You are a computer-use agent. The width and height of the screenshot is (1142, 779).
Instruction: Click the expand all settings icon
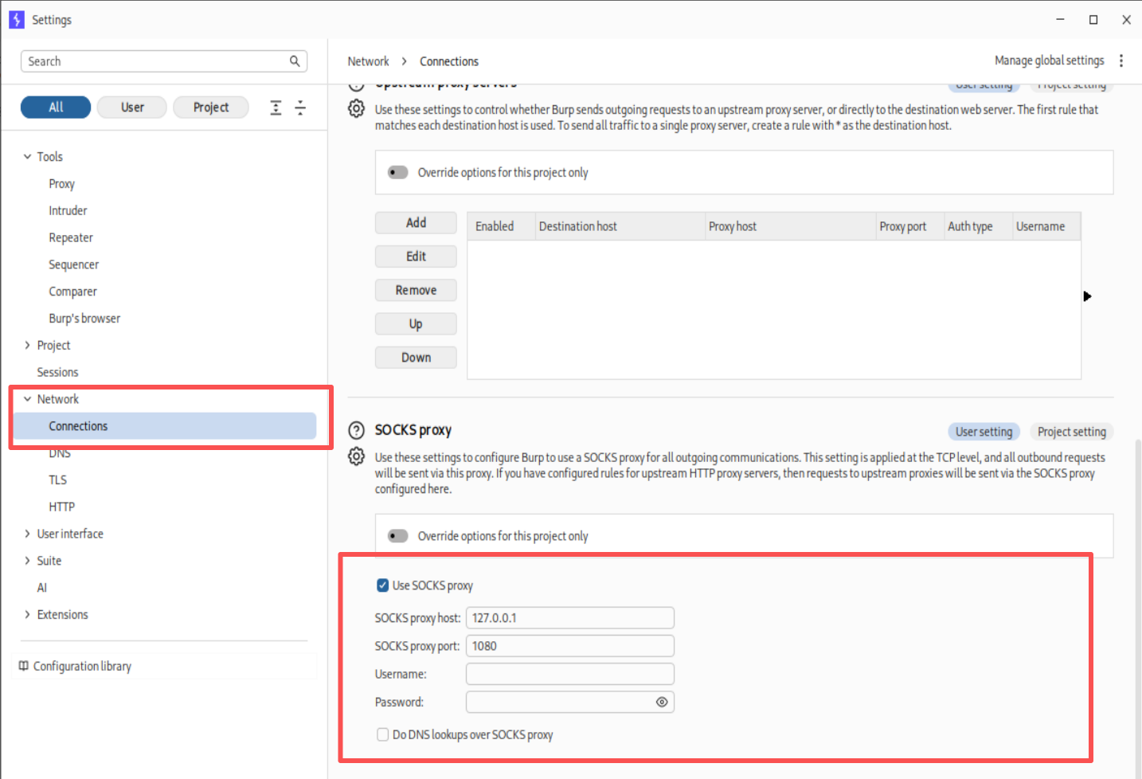pos(276,108)
